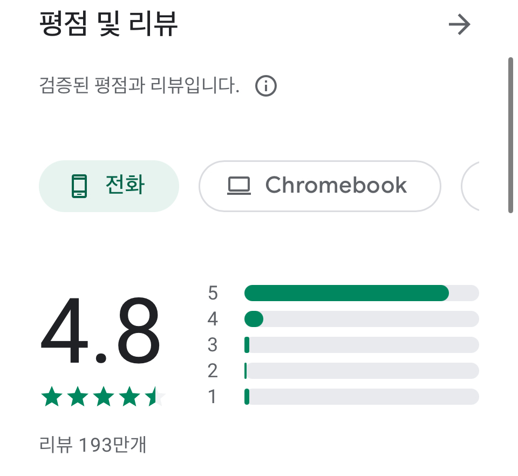Viewport: 518px width, 476px height.
Task: Select the 전화 device filter chip
Action: coord(109,186)
